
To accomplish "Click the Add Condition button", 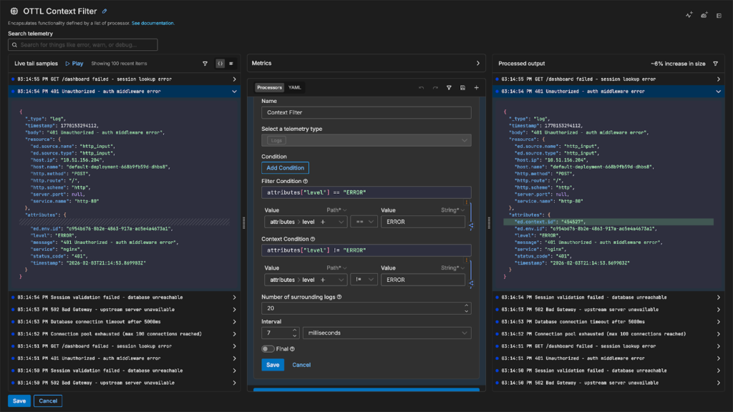I will tap(285, 168).
